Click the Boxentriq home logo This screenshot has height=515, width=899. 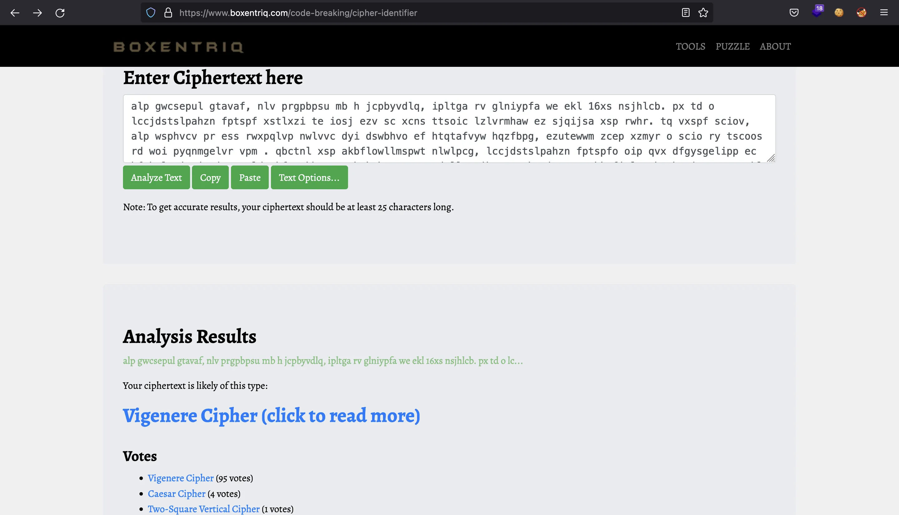pyautogui.click(x=179, y=46)
